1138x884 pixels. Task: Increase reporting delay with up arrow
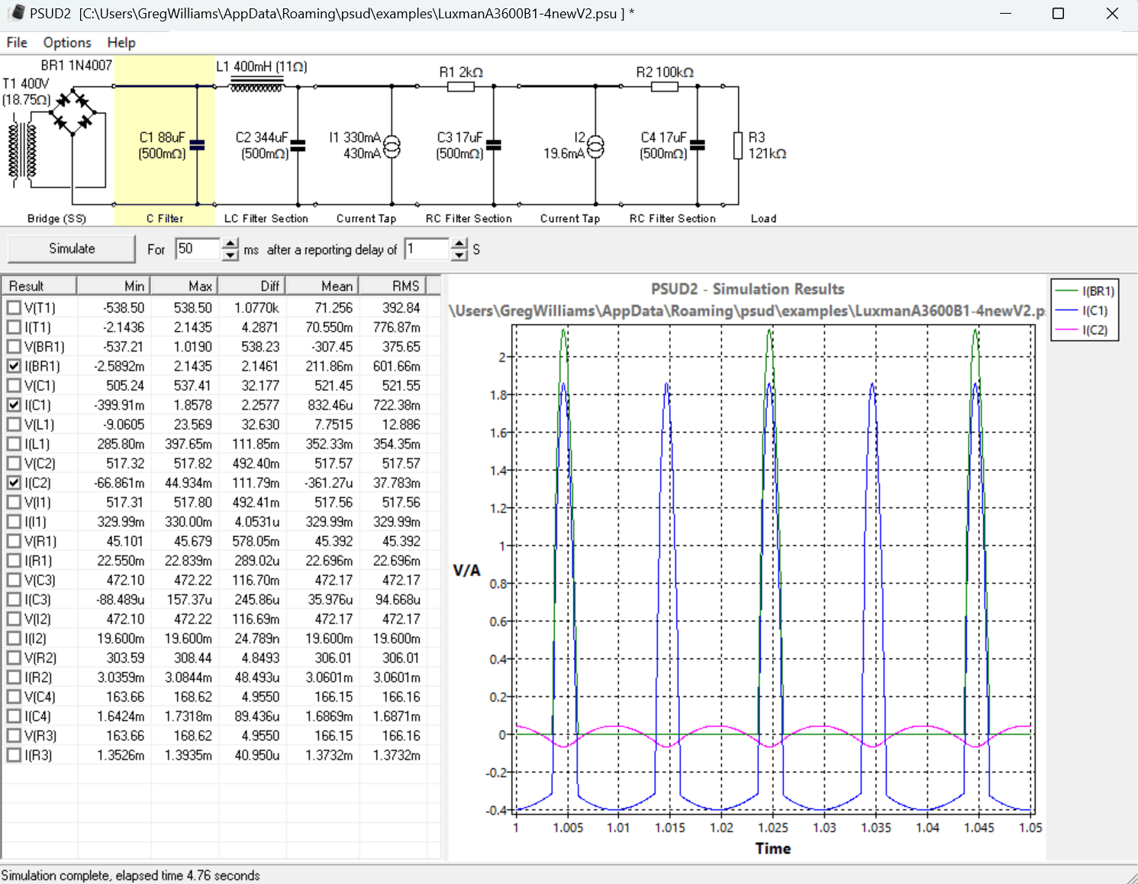[459, 243]
